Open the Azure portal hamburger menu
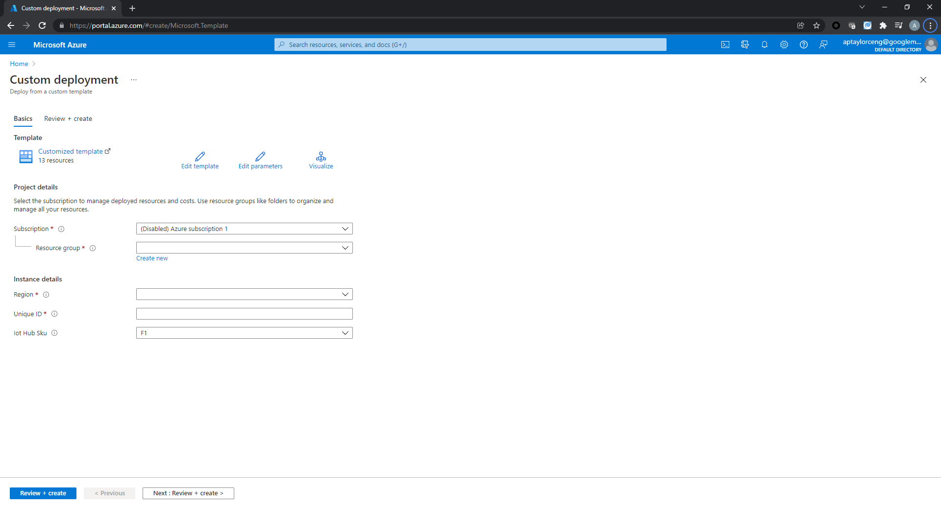This screenshot has width=941, height=509. click(12, 45)
